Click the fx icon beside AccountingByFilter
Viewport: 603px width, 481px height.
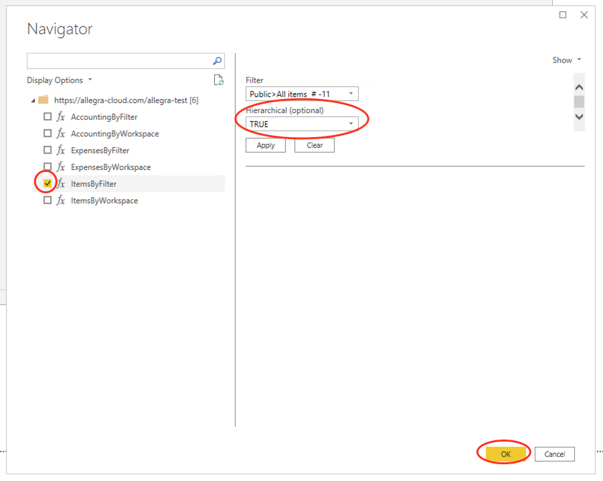click(61, 116)
